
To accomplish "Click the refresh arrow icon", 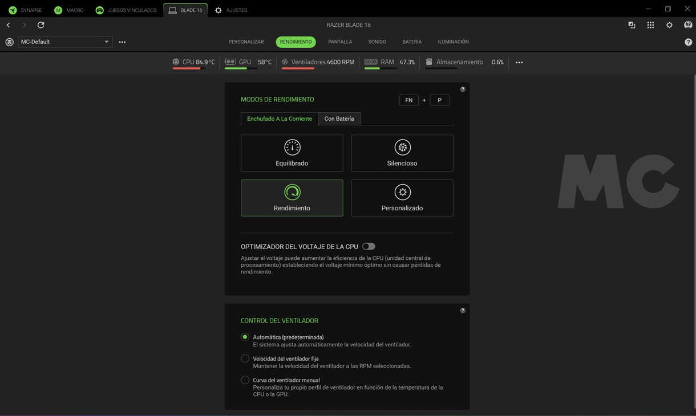I will pyautogui.click(x=41, y=25).
